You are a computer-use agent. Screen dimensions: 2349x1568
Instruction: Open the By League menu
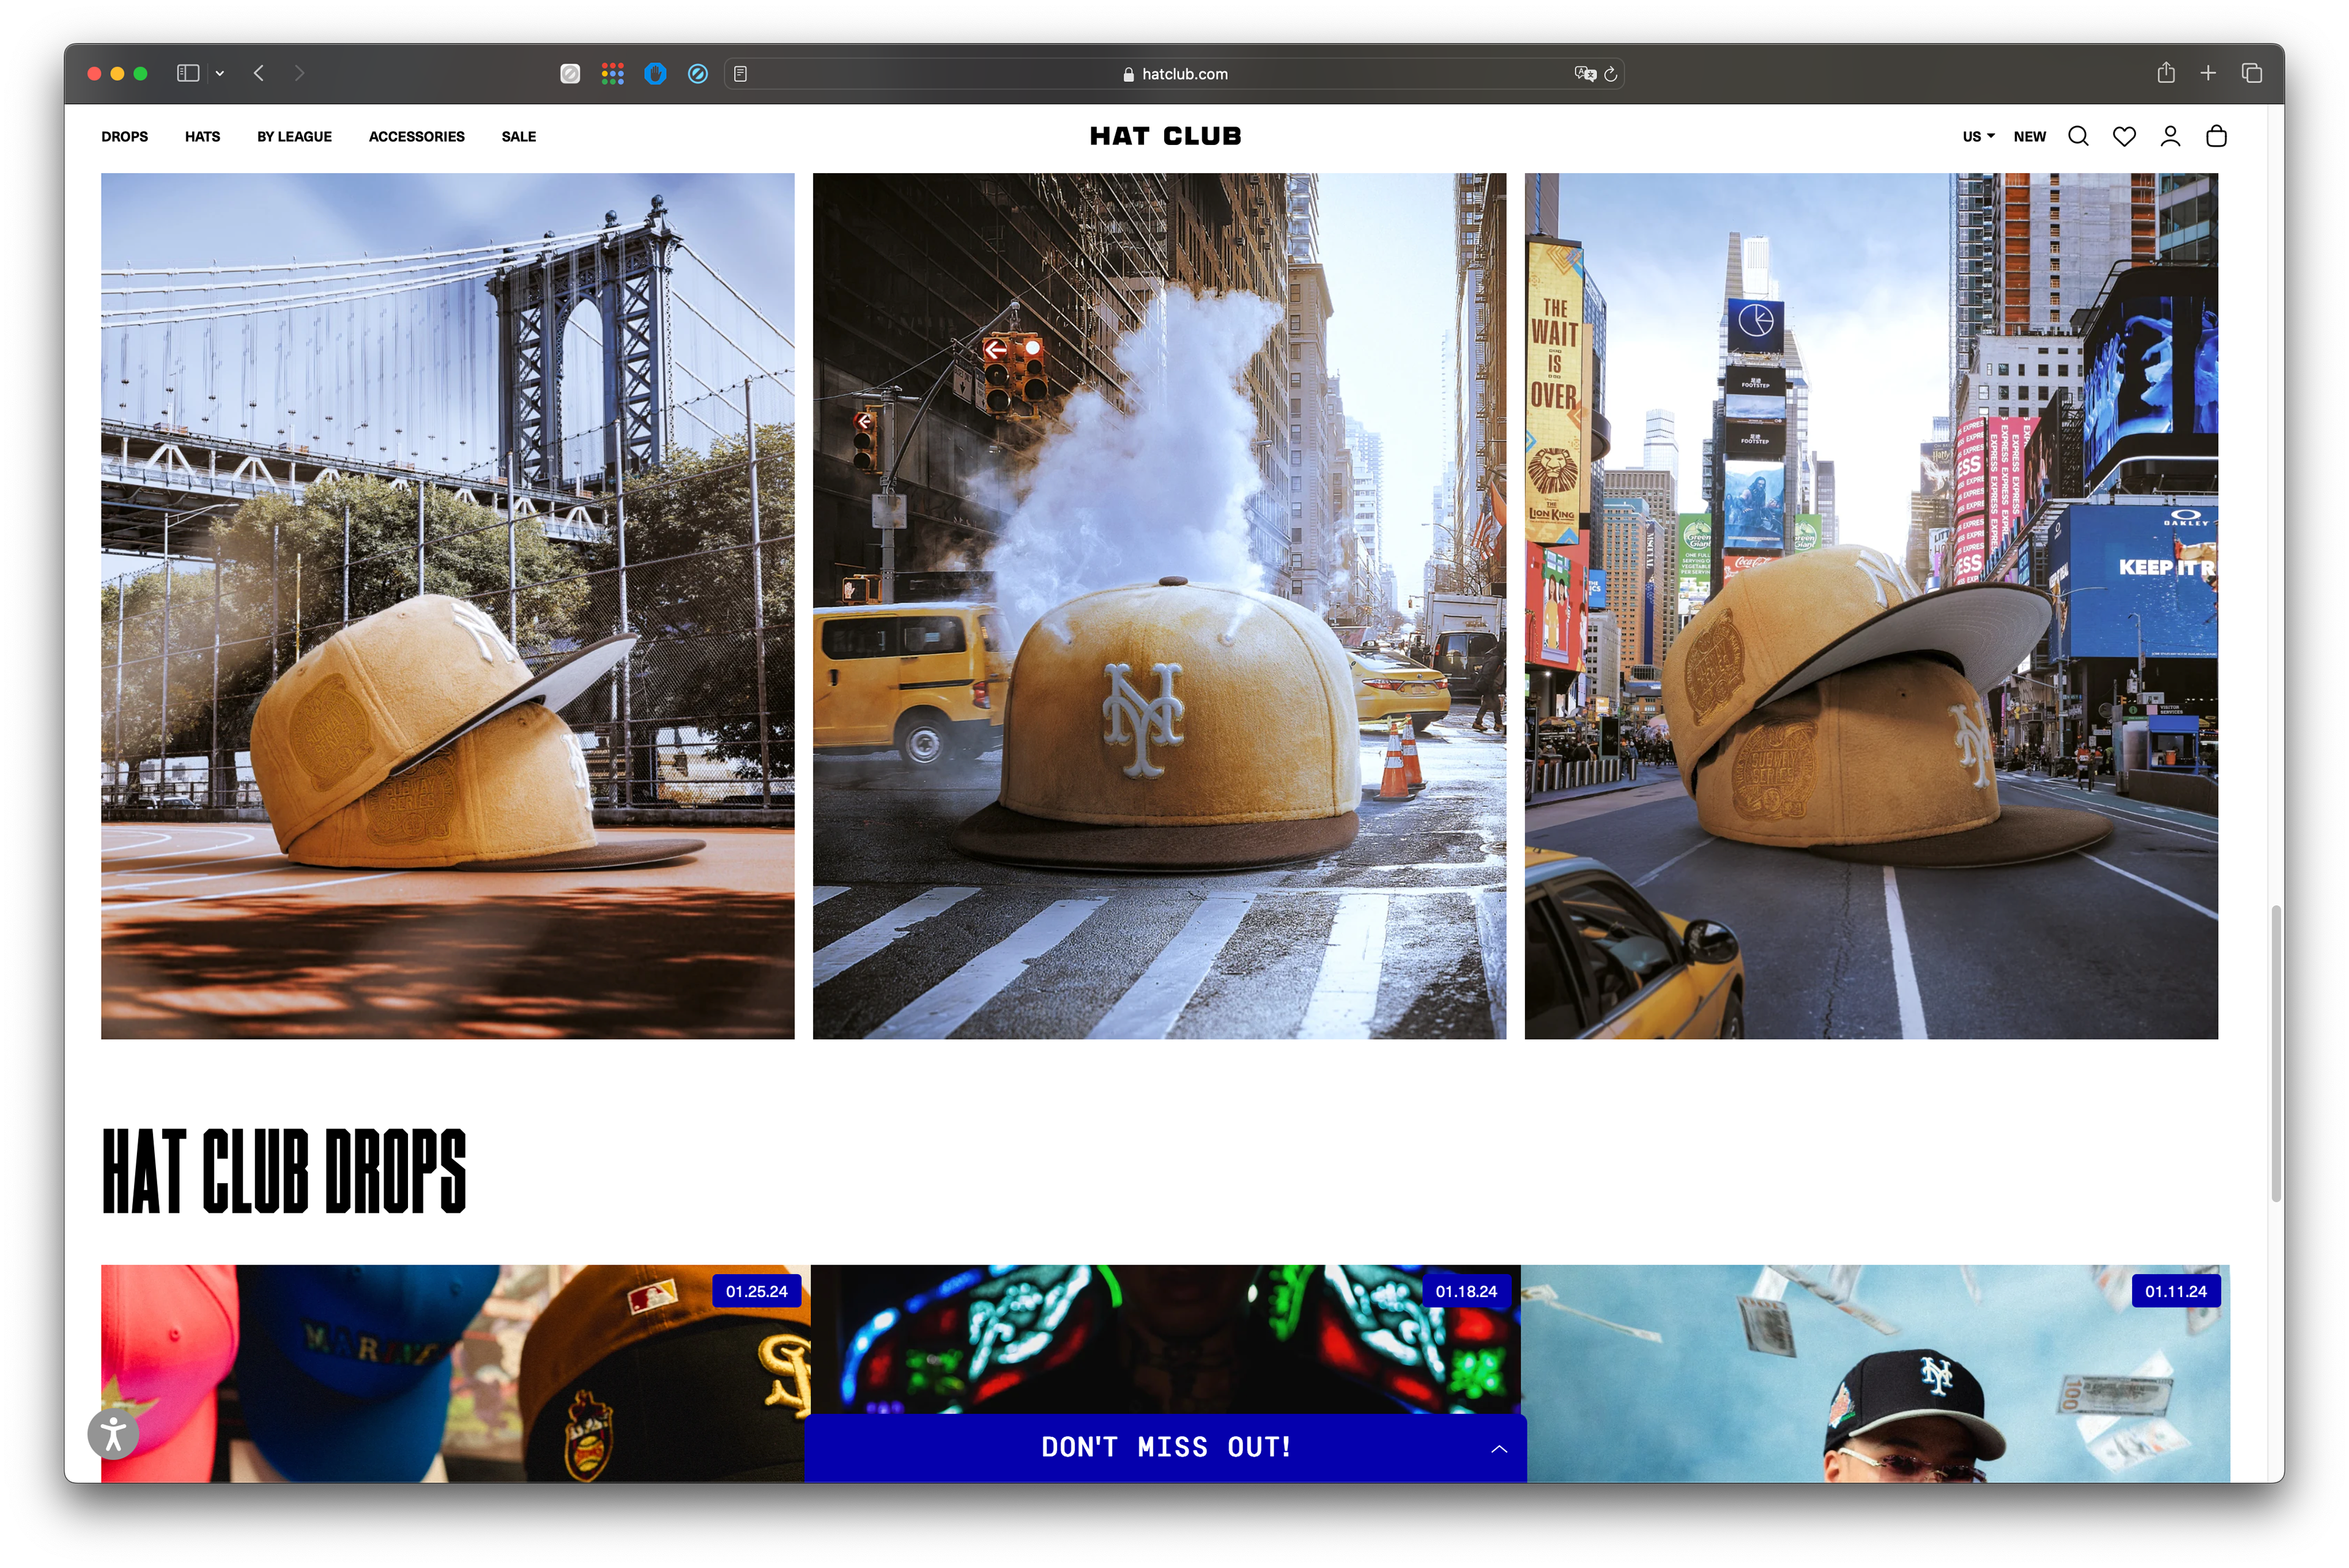(x=294, y=136)
